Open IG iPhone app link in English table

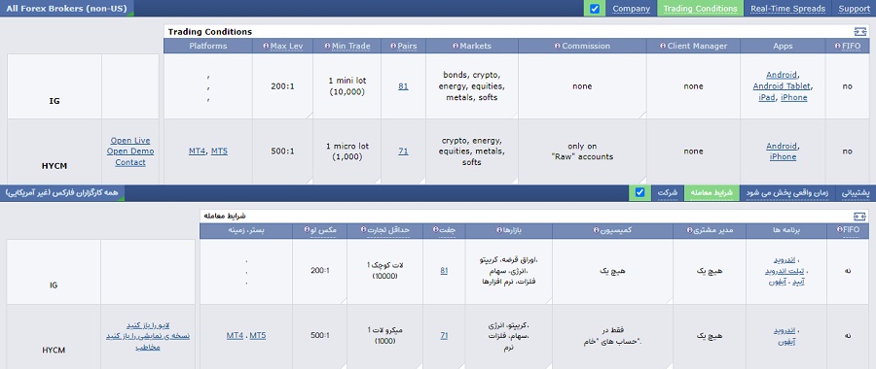[794, 97]
